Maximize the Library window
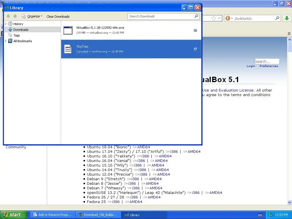The width and height of the screenshot is (292, 219). point(191,8)
